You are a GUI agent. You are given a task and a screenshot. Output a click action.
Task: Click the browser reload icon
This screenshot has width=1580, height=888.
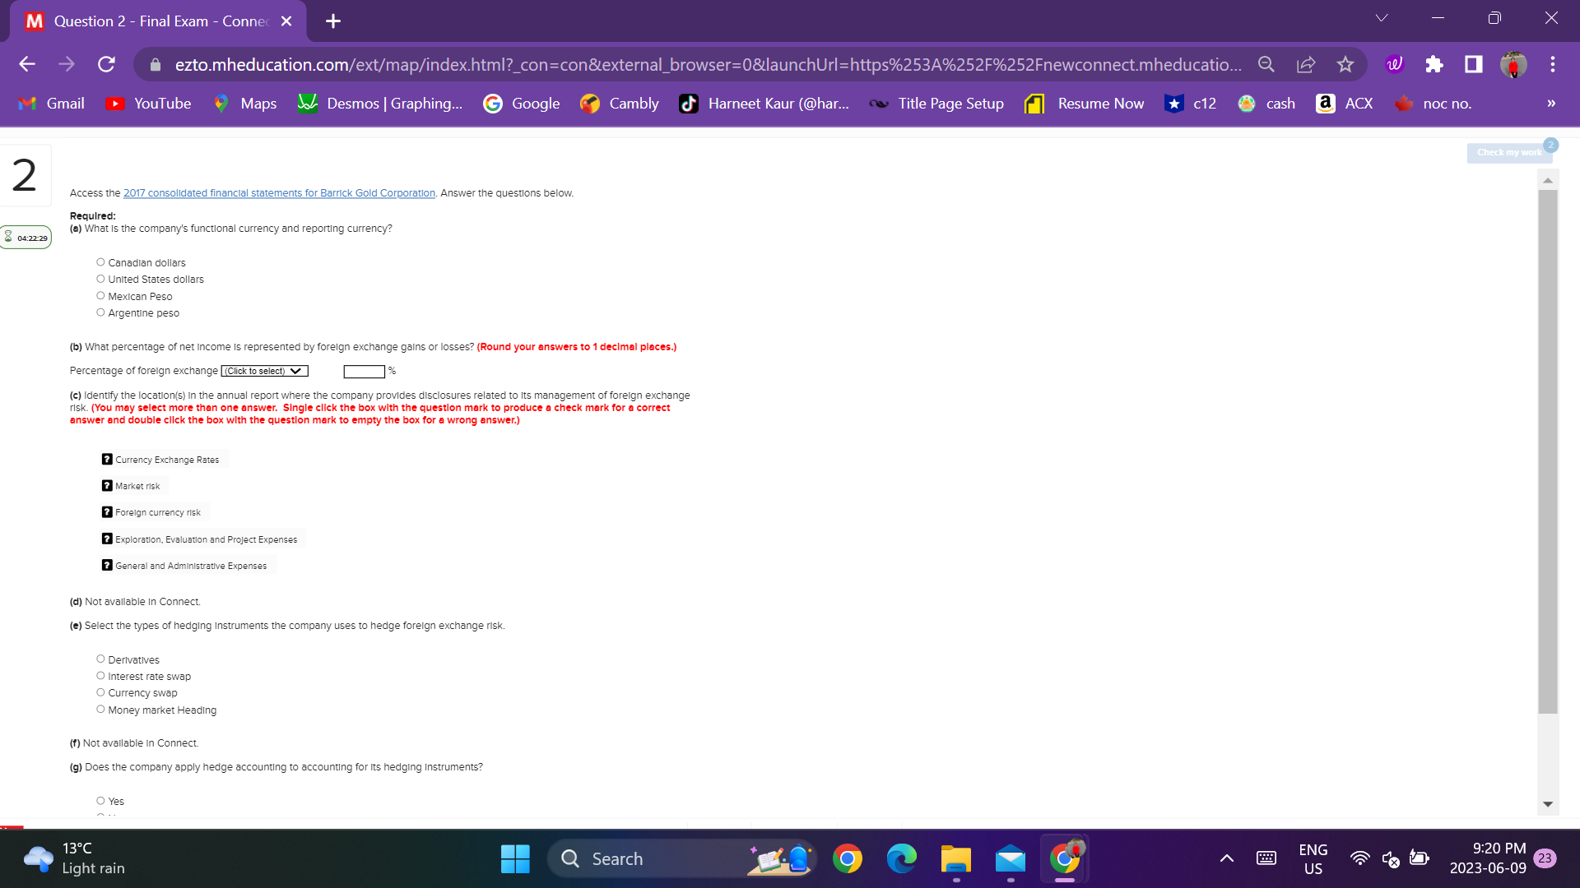106,64
